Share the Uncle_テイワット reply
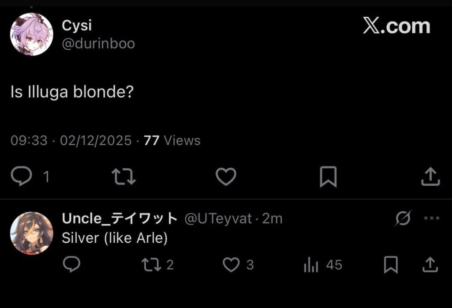This screenshot has width=452, height=308. 430,265
